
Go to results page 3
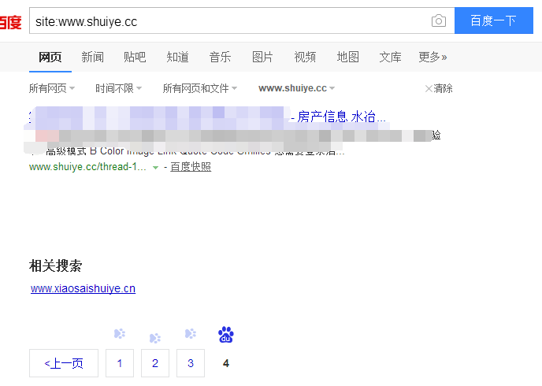tap(191, 363)
